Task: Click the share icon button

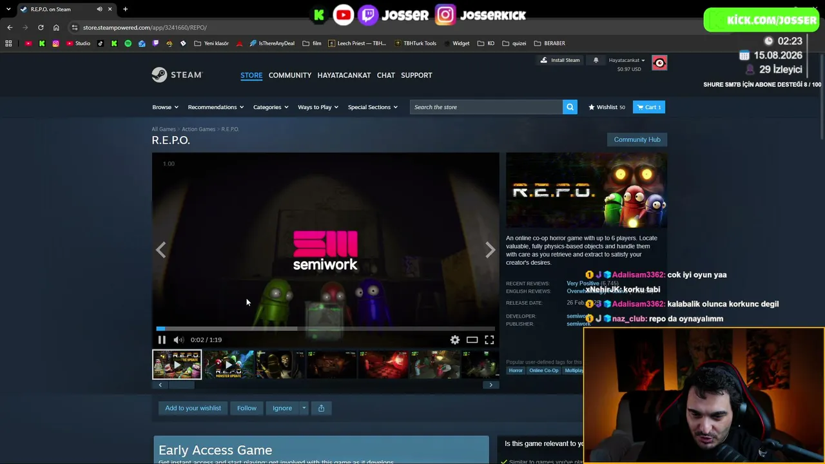Action: coord(321,408)
